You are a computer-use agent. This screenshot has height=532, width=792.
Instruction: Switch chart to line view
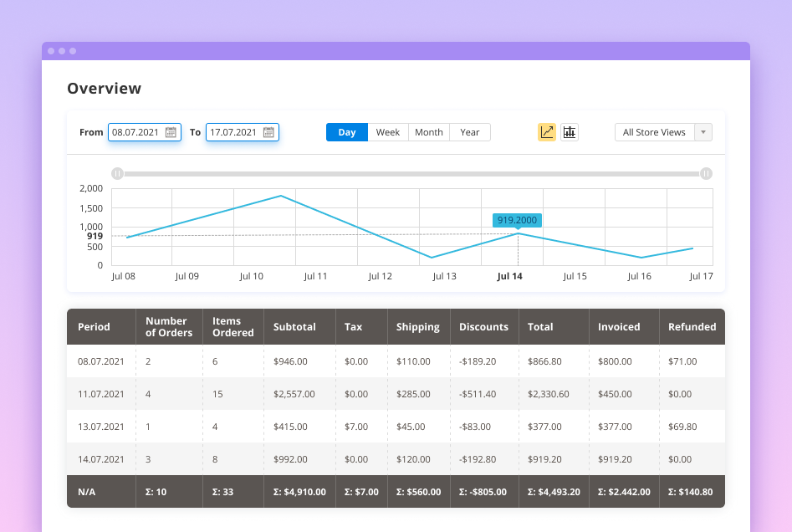[547, 131]
